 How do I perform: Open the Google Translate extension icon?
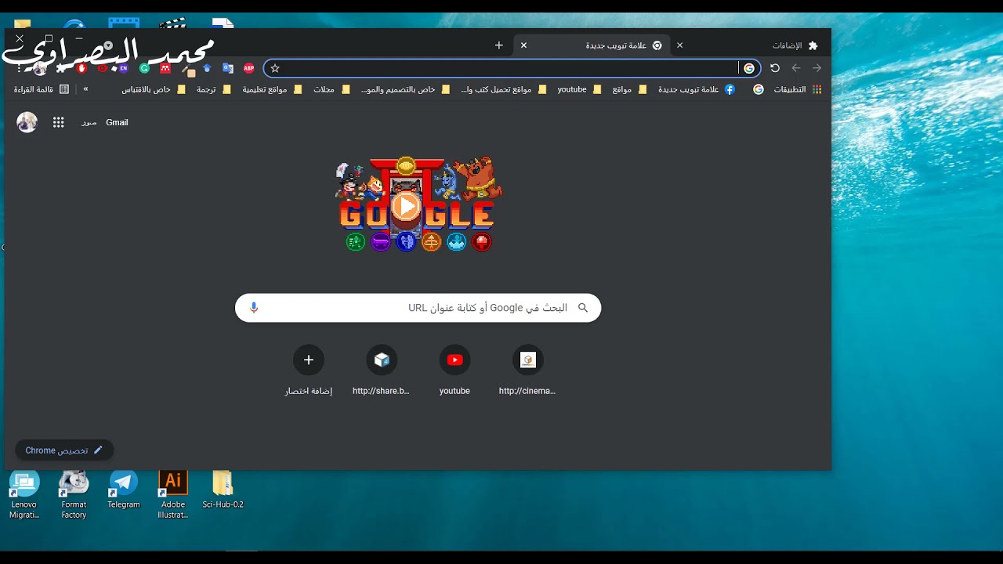228,68
